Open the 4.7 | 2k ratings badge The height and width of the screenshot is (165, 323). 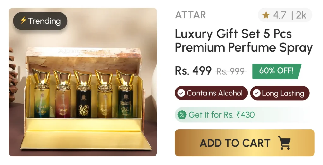click(x=285, y=15)
